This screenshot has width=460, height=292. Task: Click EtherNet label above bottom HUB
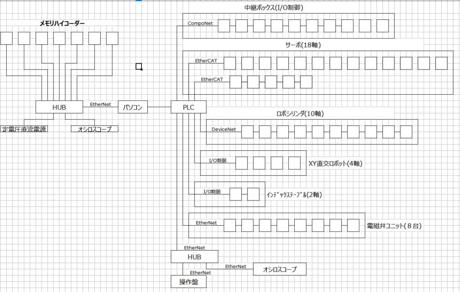tap(194, 248)
